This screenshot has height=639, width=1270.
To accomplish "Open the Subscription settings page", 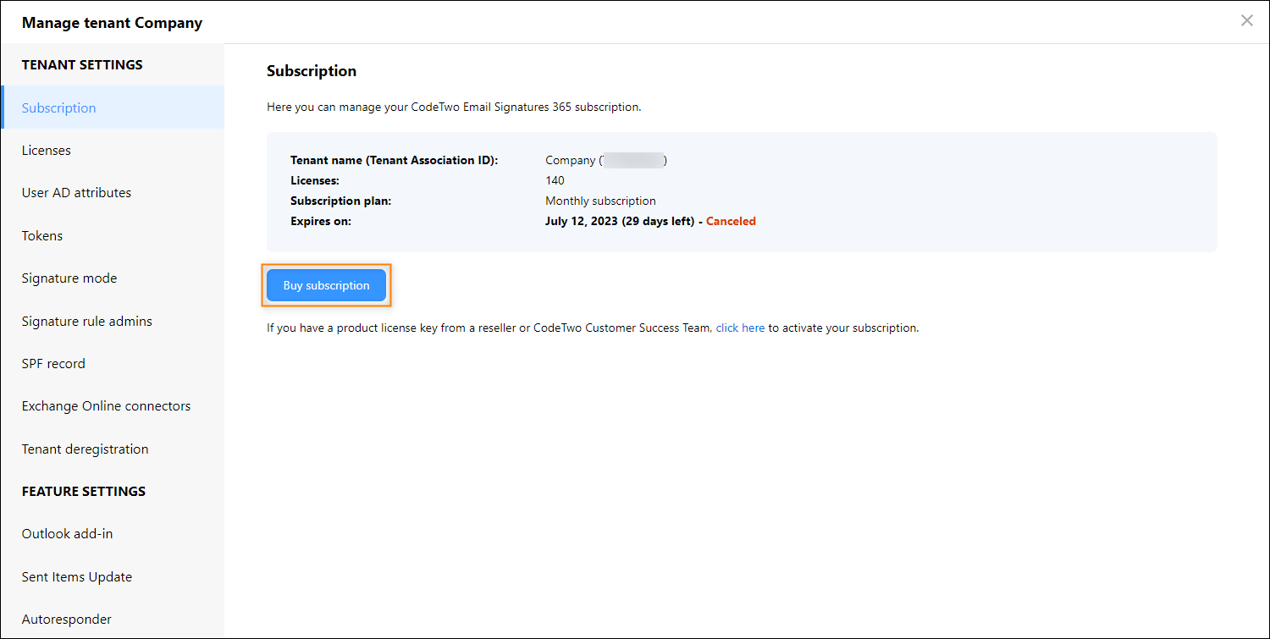I will (113, 107).
